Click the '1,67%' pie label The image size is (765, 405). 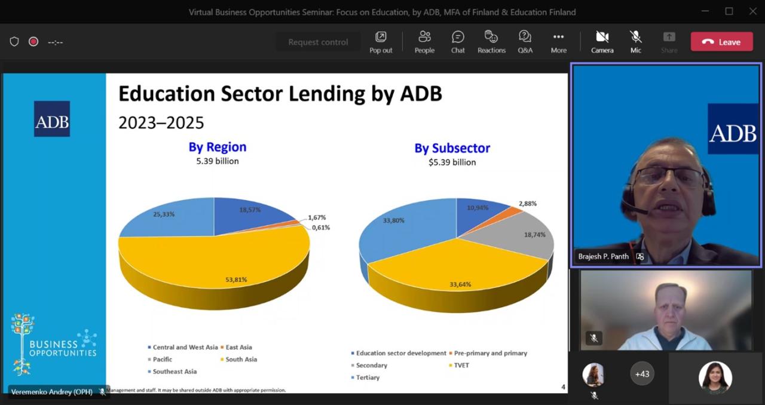click(317, 217)
